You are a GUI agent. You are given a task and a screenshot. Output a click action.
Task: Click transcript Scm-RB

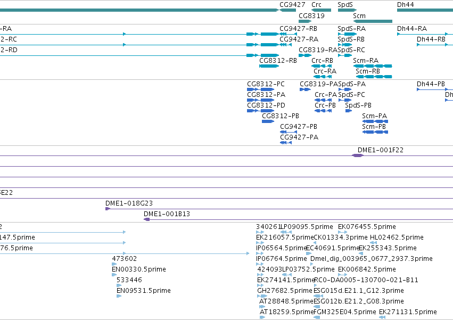[x=368, y=71]
